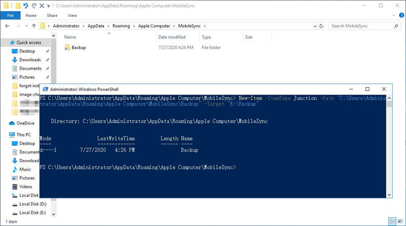The width and height of the screenshot is (406, 226).
Task: Go back with the Back arrow
Action: click(x=7, y=26)
